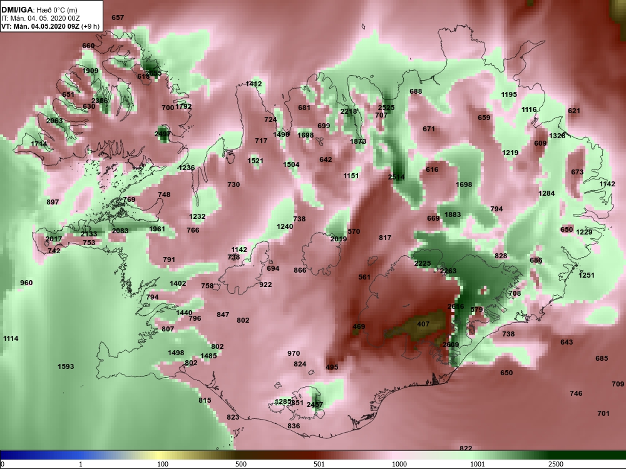Click the title text 'DMI/IGA: Hæð 0°C (m)'

[39, 10]
